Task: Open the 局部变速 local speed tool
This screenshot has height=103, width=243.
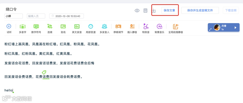Action: point(91,26)
